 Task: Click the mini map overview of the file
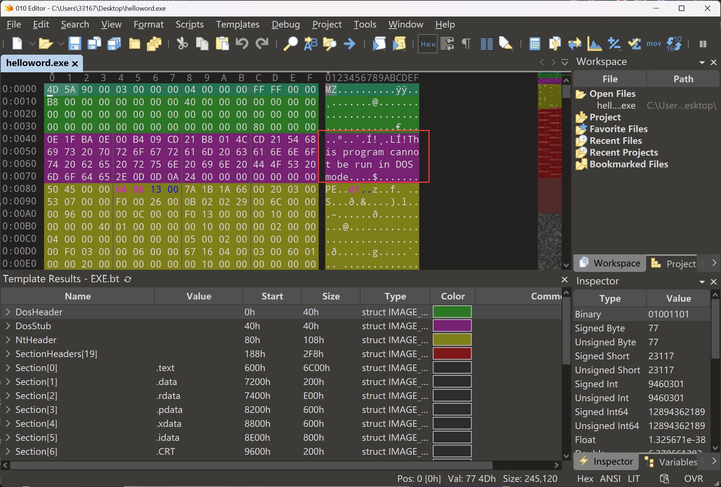point(550,171)
